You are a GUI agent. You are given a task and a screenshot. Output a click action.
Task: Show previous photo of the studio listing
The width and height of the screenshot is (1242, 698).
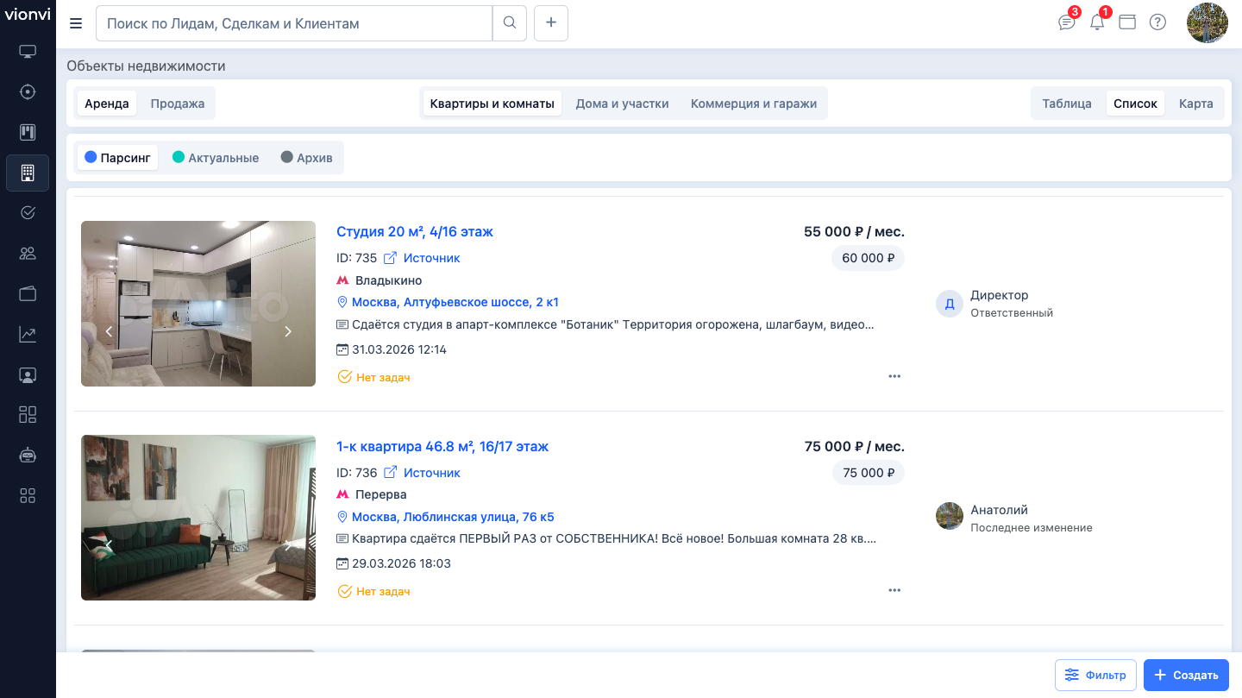109,331
